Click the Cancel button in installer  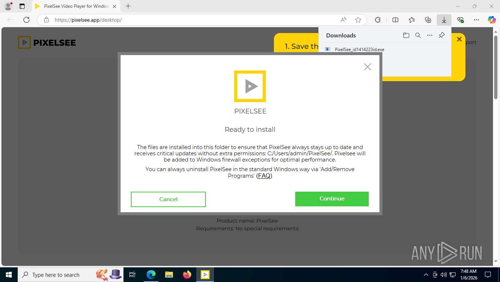(x=168, y=199)
